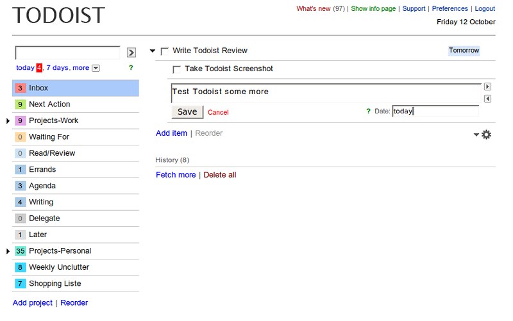Open the gear settings menu icon
The image size is (513, 321).
[x=486, y=135]
